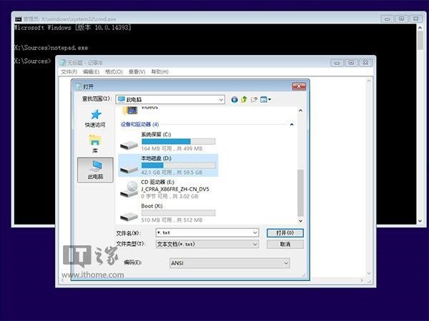Click the back navigation icon in dialog toolbar
Screen dimensions: 429x321
(235, 99)
